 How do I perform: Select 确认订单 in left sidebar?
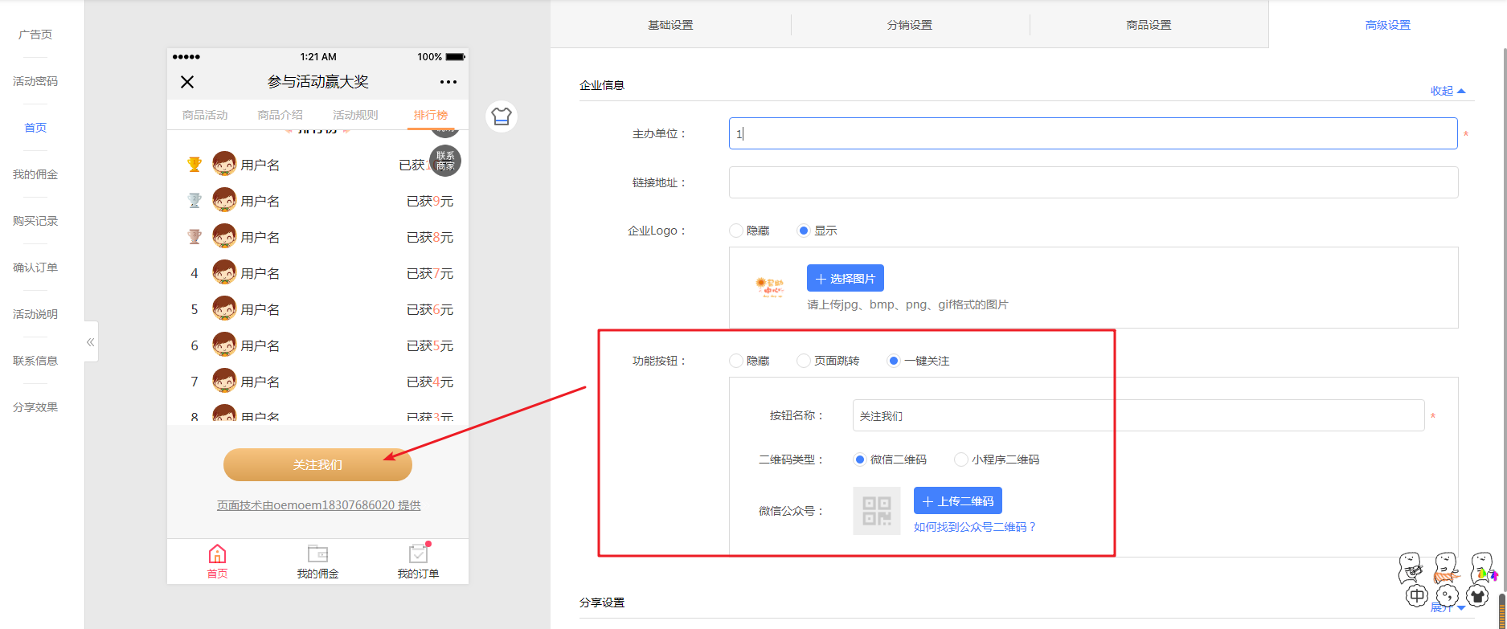coord(35,268)
